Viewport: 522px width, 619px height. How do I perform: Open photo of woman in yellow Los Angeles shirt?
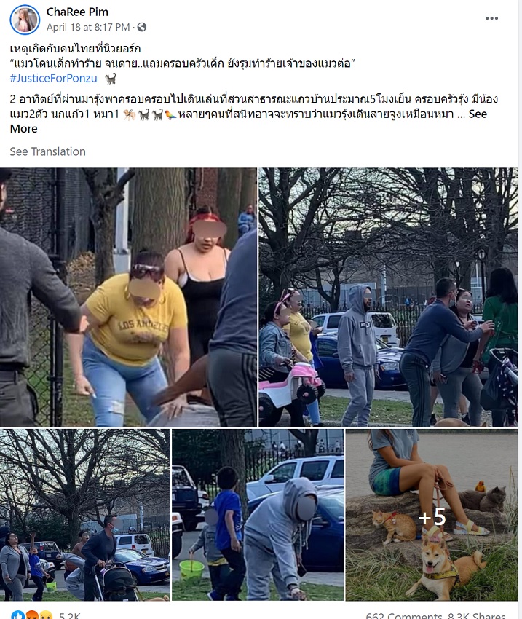(128, 297)
